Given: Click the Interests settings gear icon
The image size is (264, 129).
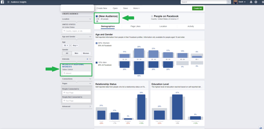Looking at the screenshot, I should (87, 59).
